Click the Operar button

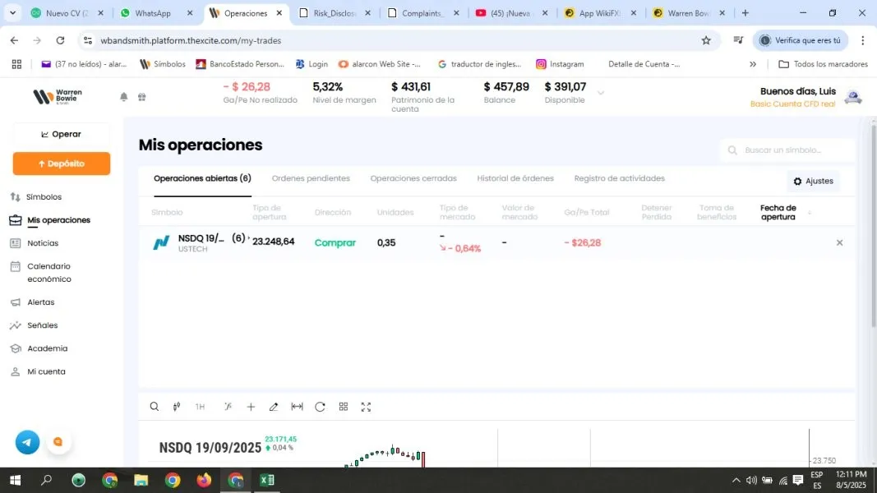[x=62, y=134]
